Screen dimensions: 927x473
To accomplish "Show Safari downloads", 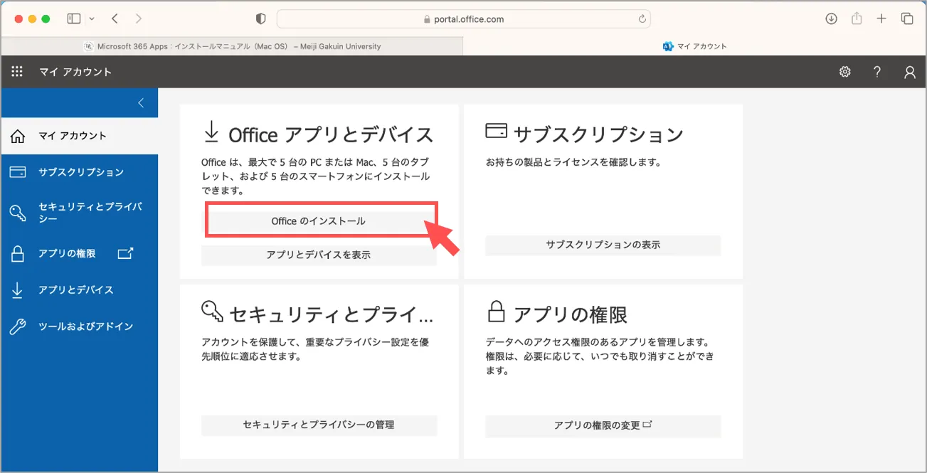I will [x=831, y=18].
